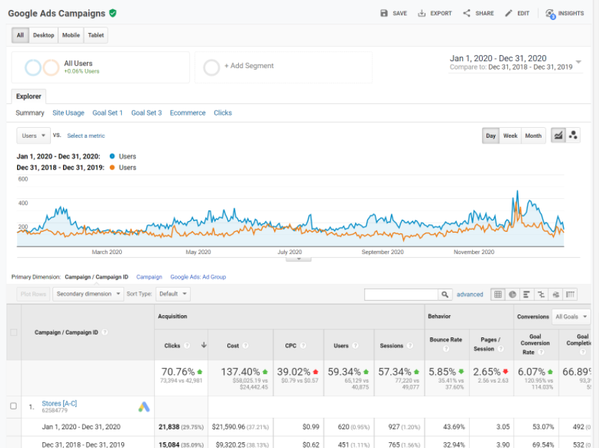Click the Share icon in header
This screenshot has width=599, height=448.
click(466, 14)
